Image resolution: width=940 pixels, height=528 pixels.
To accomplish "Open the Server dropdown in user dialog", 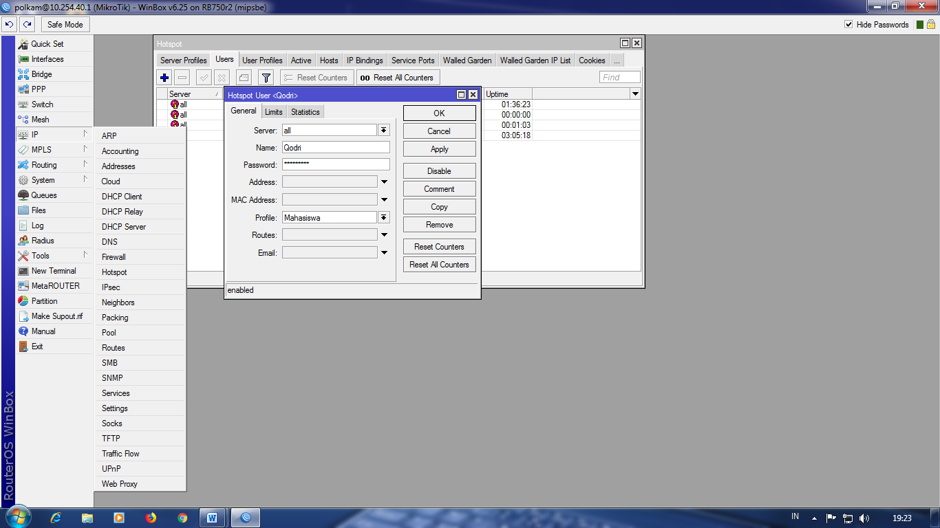I will point(384,130).
